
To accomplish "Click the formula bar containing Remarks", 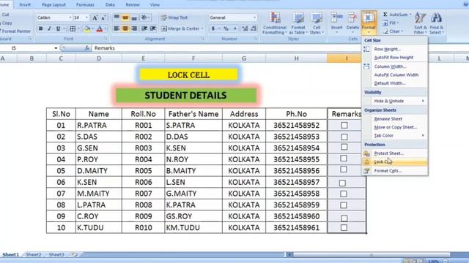I will pyautogui.click(x=226, y=48).
